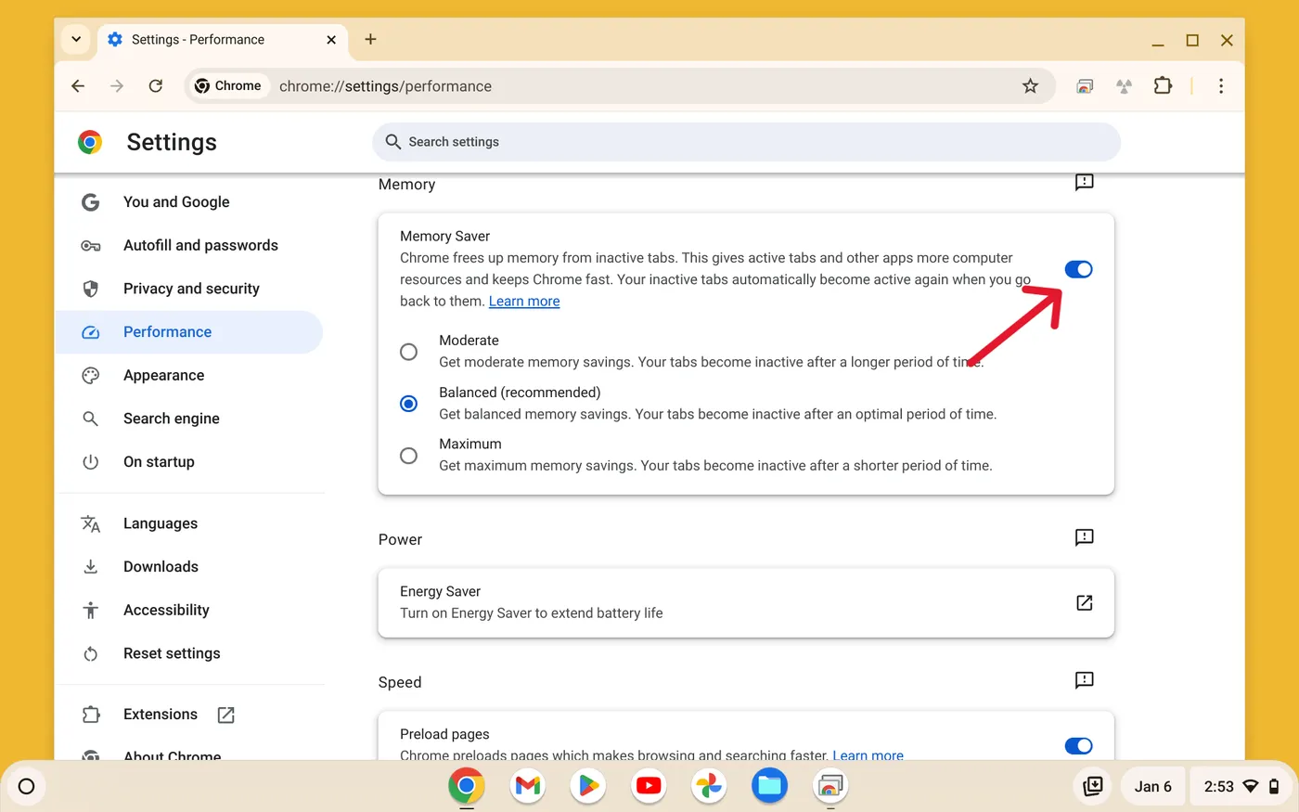The width and height of the screenshot is (1299, 812).
Task: Open Autofill and passwords section
Action: pos(189,246)
